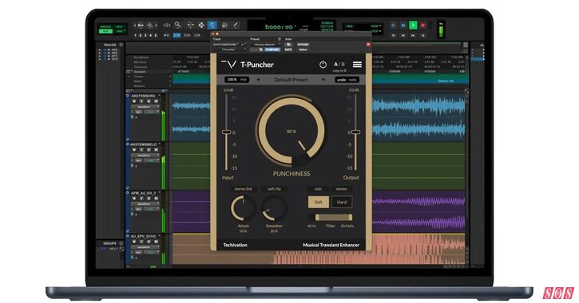The image size is (579, 303).
Task: Click the redo button in T-Puncher
Action: (x=353, y=80)
